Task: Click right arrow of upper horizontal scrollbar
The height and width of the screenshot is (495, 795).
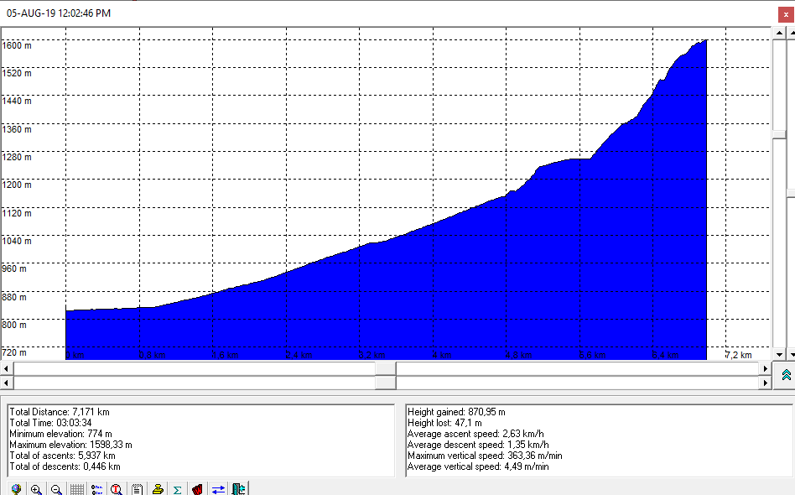Action: click(766, 368)
